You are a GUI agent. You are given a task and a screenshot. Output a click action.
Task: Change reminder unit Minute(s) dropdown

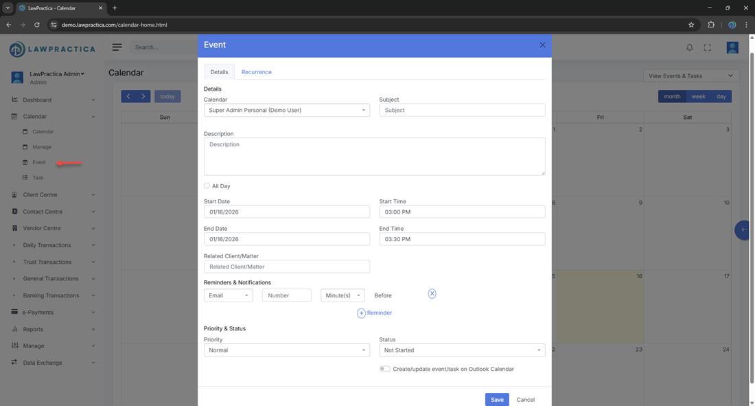tap(342, 295)
